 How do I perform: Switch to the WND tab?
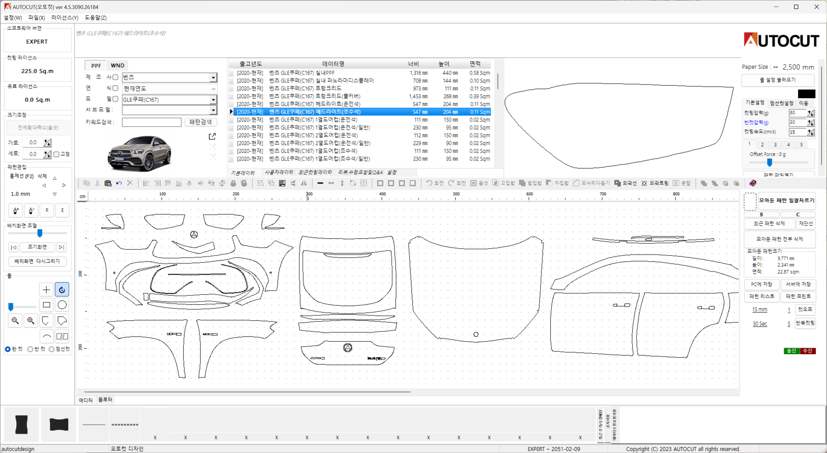[117, 65]
